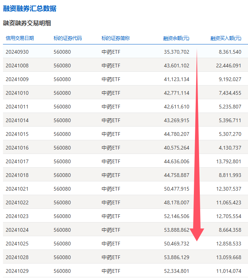Click purchase amount 5,307,270
The image size is (248, 278).
pos(230,134)
